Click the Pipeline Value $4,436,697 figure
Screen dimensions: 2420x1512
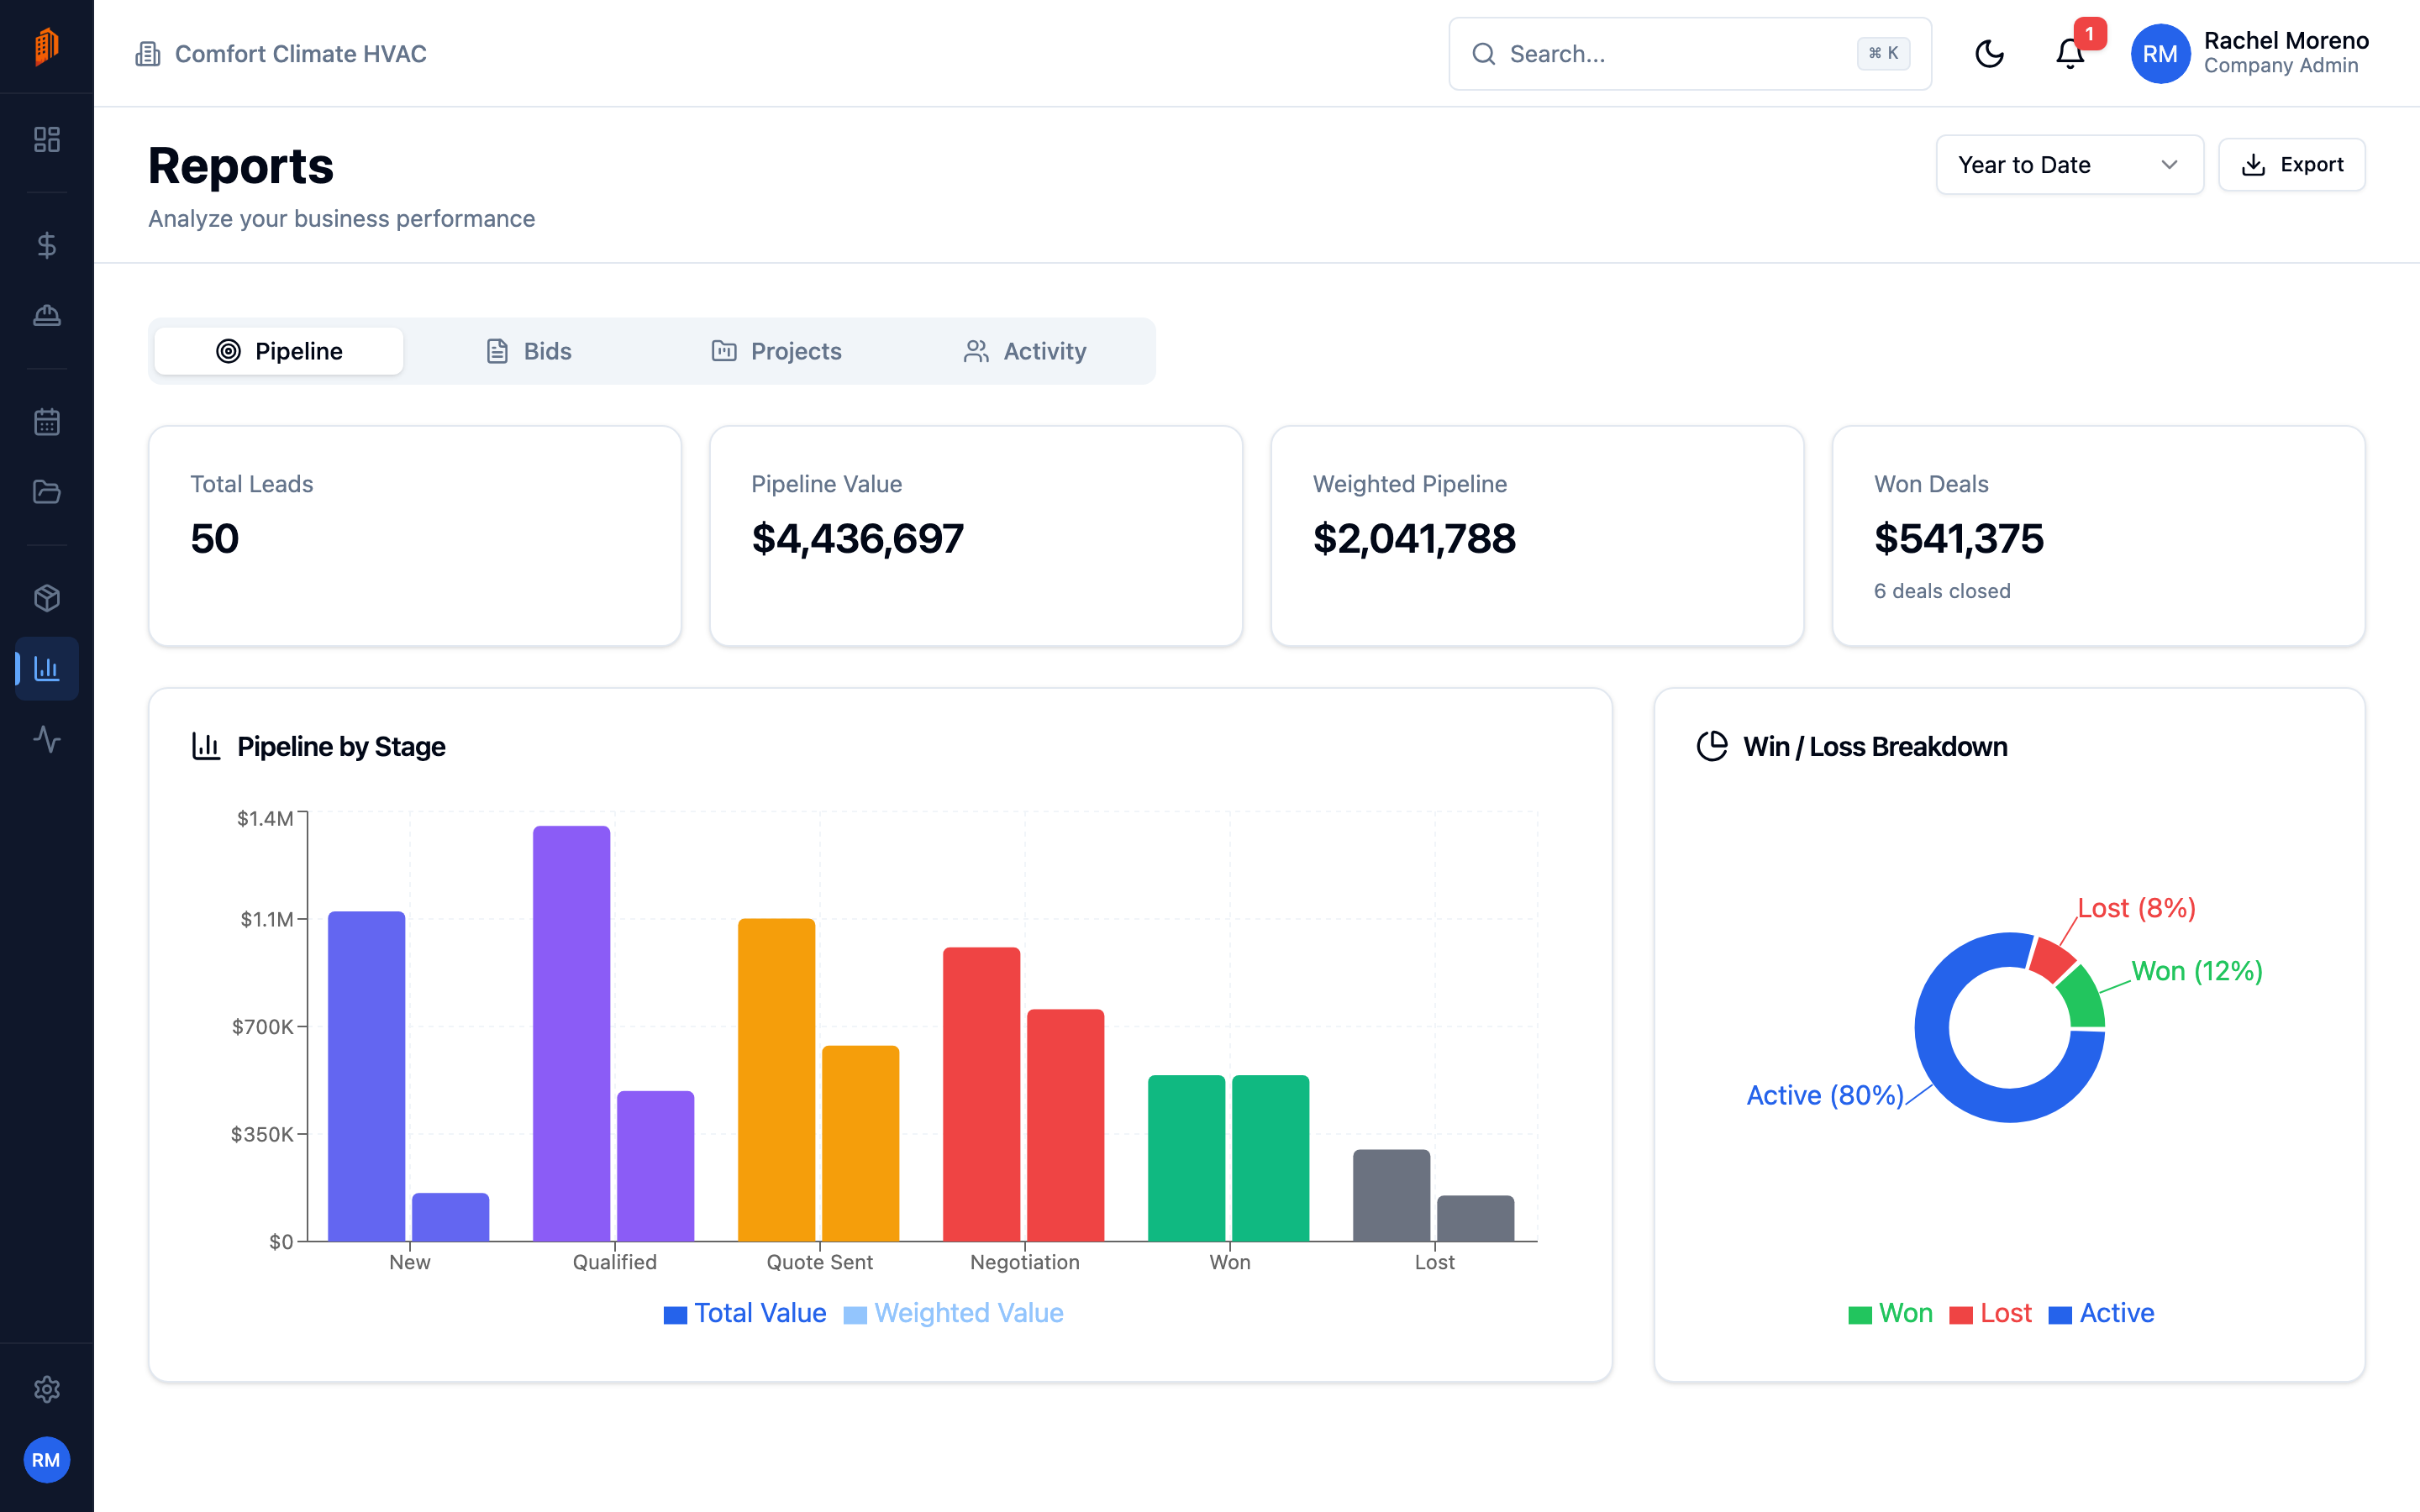coord(857,539)
